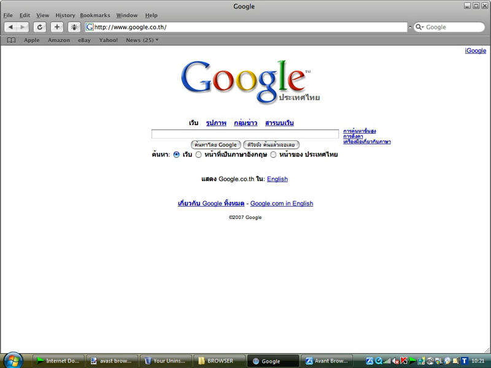Click the blue A icon in the system tray
This screenshot has width=491, height=368.
coord(369,361)
